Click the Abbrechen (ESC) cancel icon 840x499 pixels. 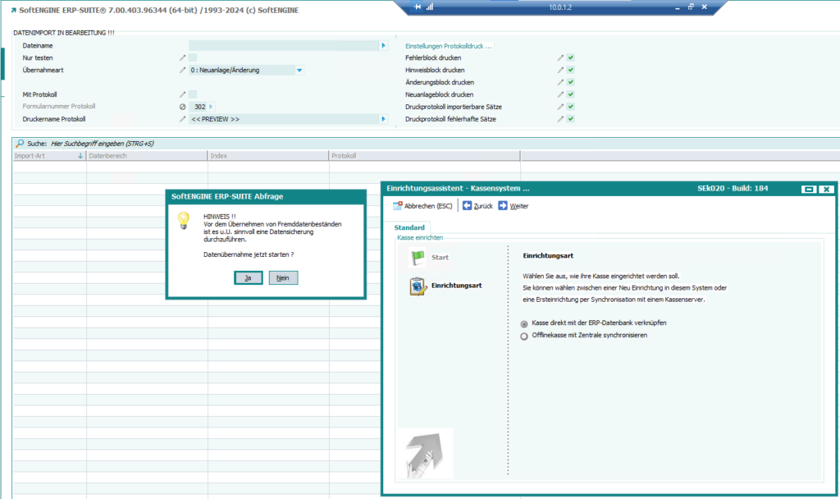(x=398, y=206)
